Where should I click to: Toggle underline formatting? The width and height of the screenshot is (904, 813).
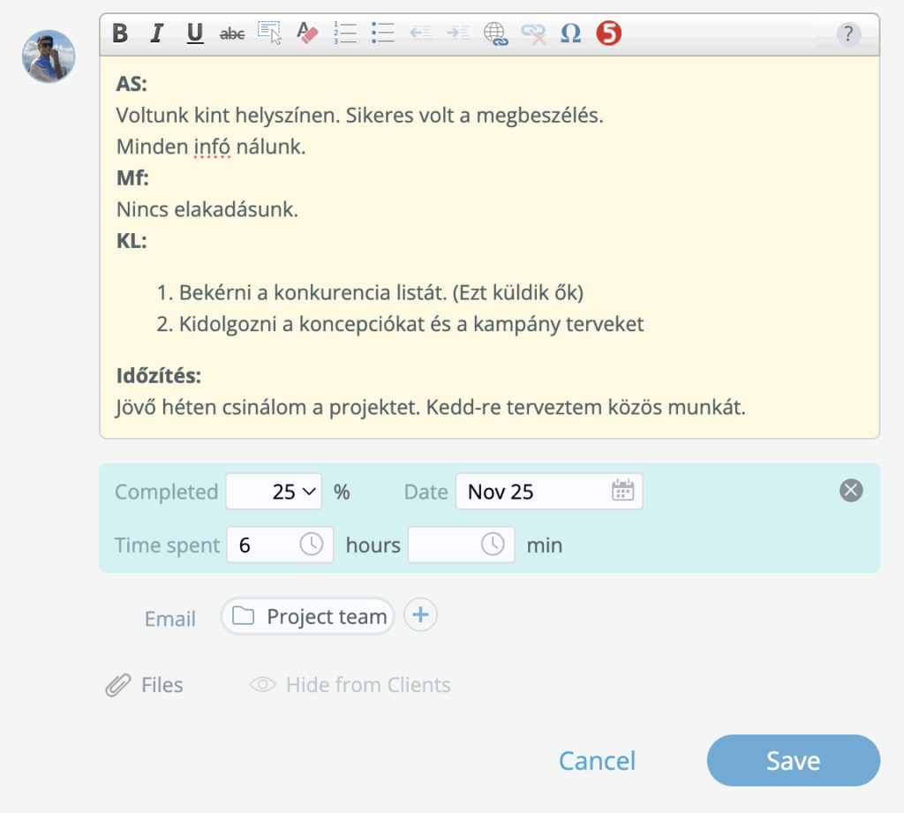[x=195, y=34]
